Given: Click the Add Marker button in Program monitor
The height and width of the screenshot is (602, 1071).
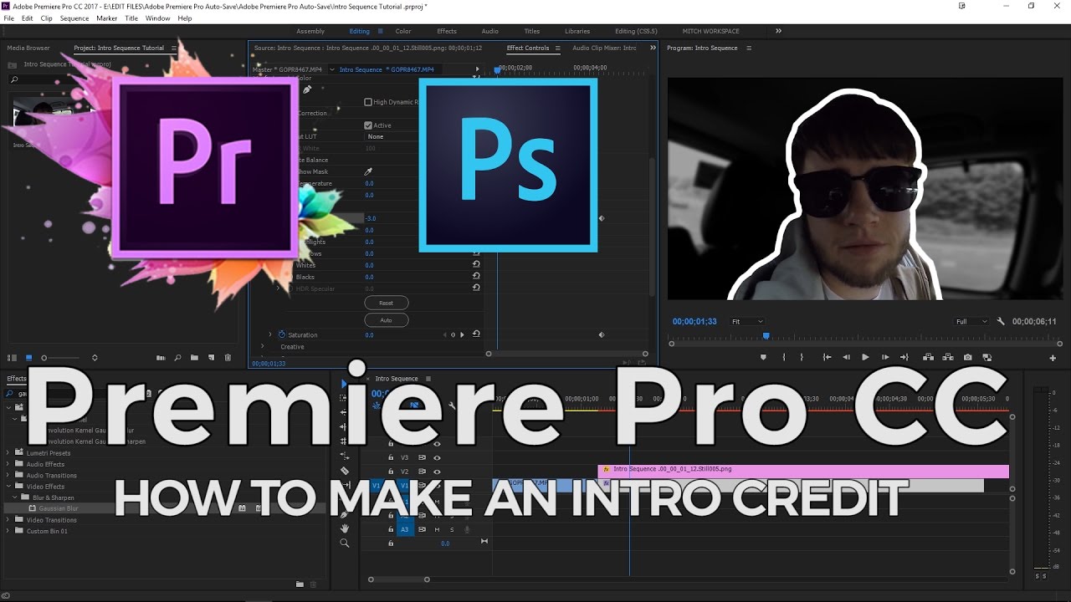Looking at the screenshot, I should click(762, 357).
